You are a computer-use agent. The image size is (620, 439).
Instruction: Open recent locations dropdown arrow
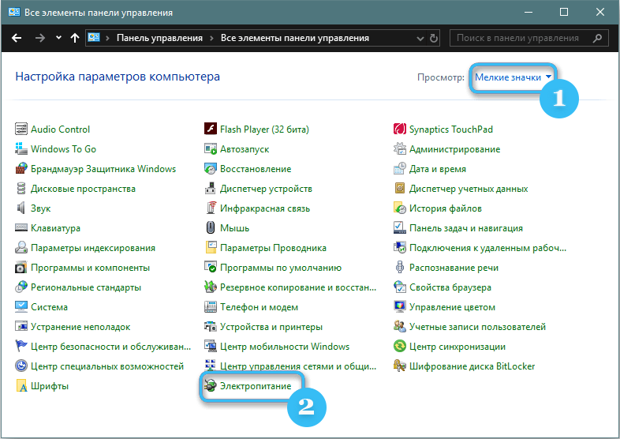click(58, 38)
